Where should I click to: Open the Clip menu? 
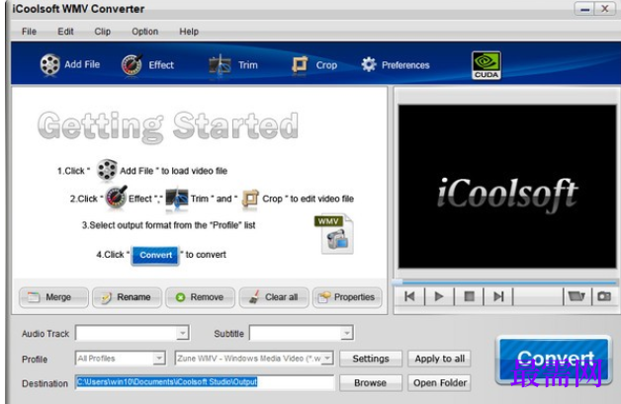[x=102, y=32]
